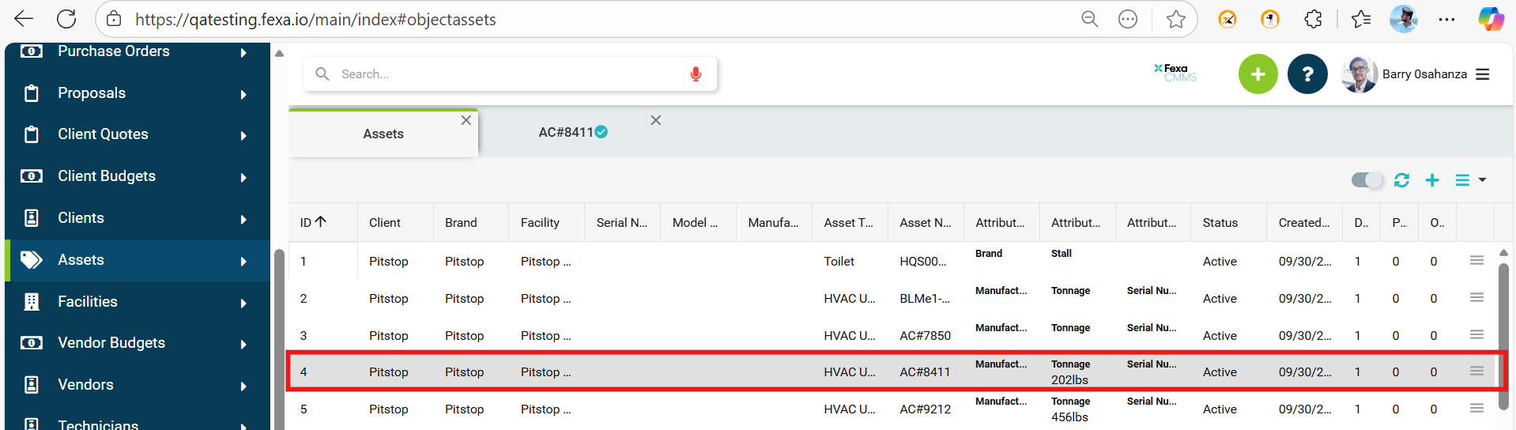Sort by the ID column header
This screenshot has height=430, width=1516.
312,223
